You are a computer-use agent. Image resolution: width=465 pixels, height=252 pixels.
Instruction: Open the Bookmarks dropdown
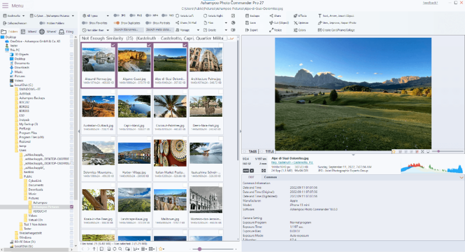14,16
